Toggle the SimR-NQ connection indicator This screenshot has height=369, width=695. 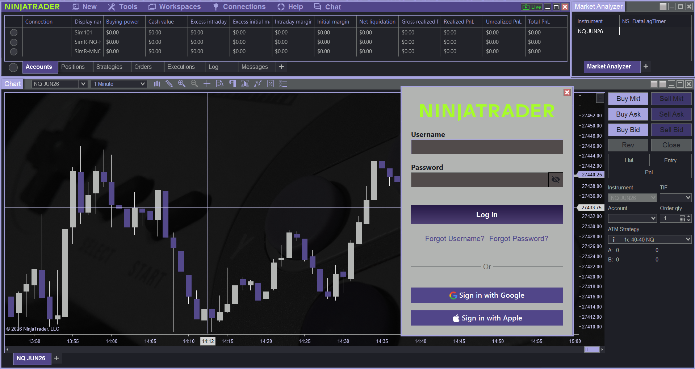pos(14,42)
